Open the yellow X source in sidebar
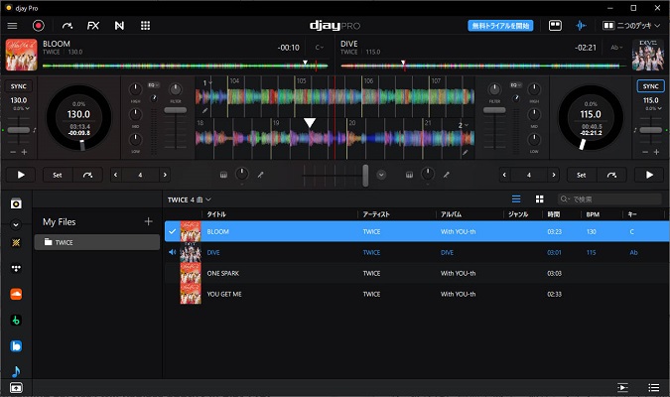This screenshot has width=670, height=397. coord(16,243)
